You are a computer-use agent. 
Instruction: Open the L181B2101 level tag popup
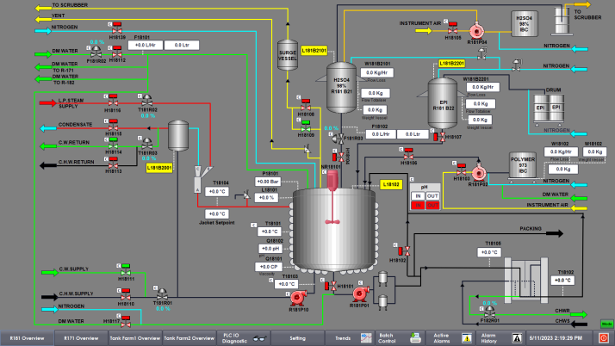316,51
